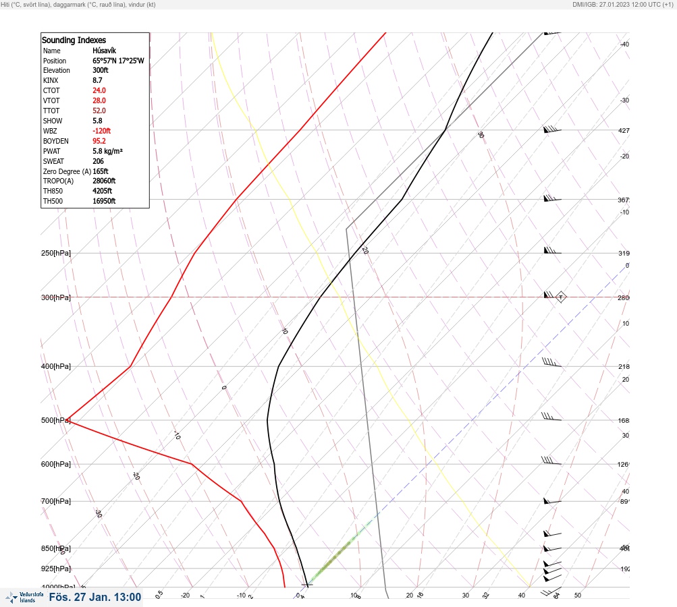The height and width of the screenshot is (607, 677).
Task: Select the wind barb at 600hPa level
Action: click(551, 461)
